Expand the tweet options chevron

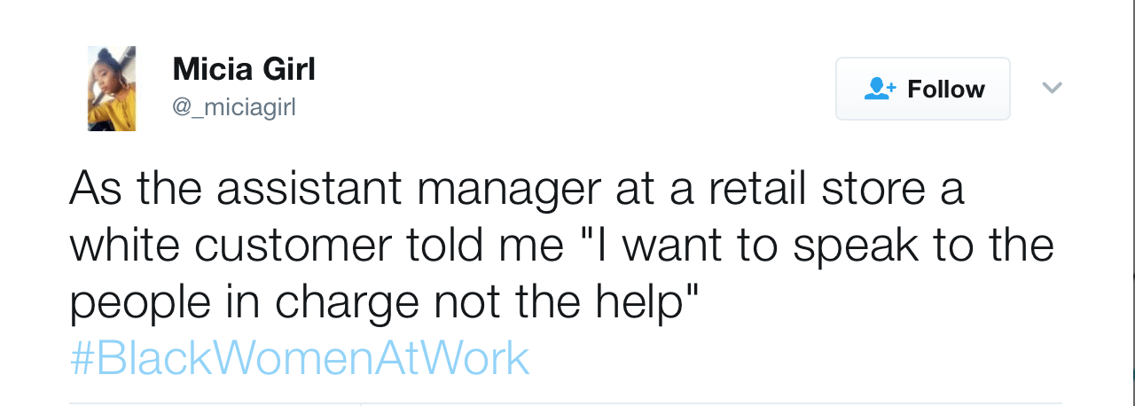(1052, 88)
